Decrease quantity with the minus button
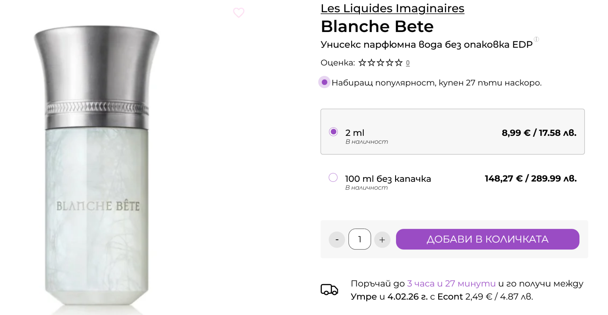608x315 pixels. point(337,239)
